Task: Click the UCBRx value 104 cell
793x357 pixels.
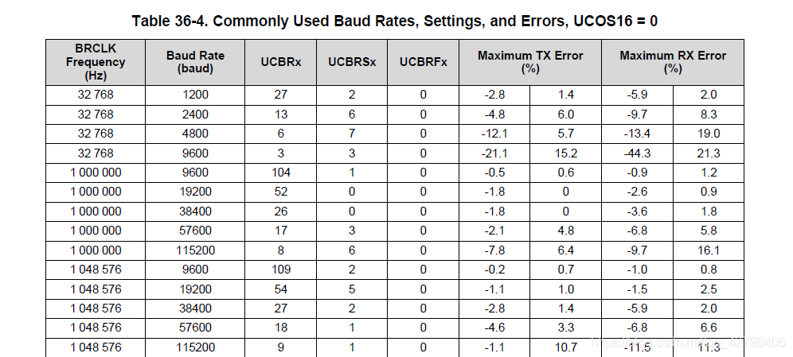Action: pyautogui.click(x=281, y=172)
